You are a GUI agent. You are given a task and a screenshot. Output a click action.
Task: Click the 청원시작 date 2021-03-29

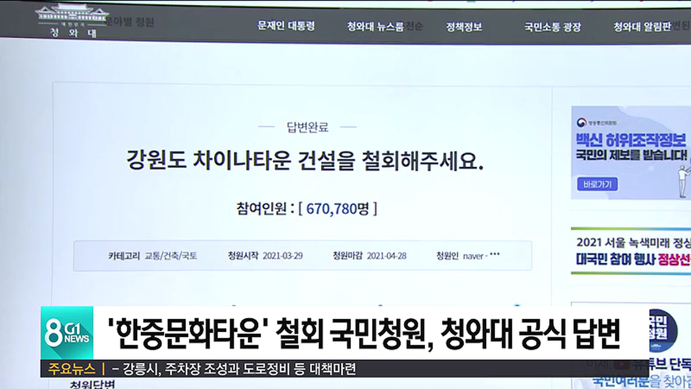point(283,256)
